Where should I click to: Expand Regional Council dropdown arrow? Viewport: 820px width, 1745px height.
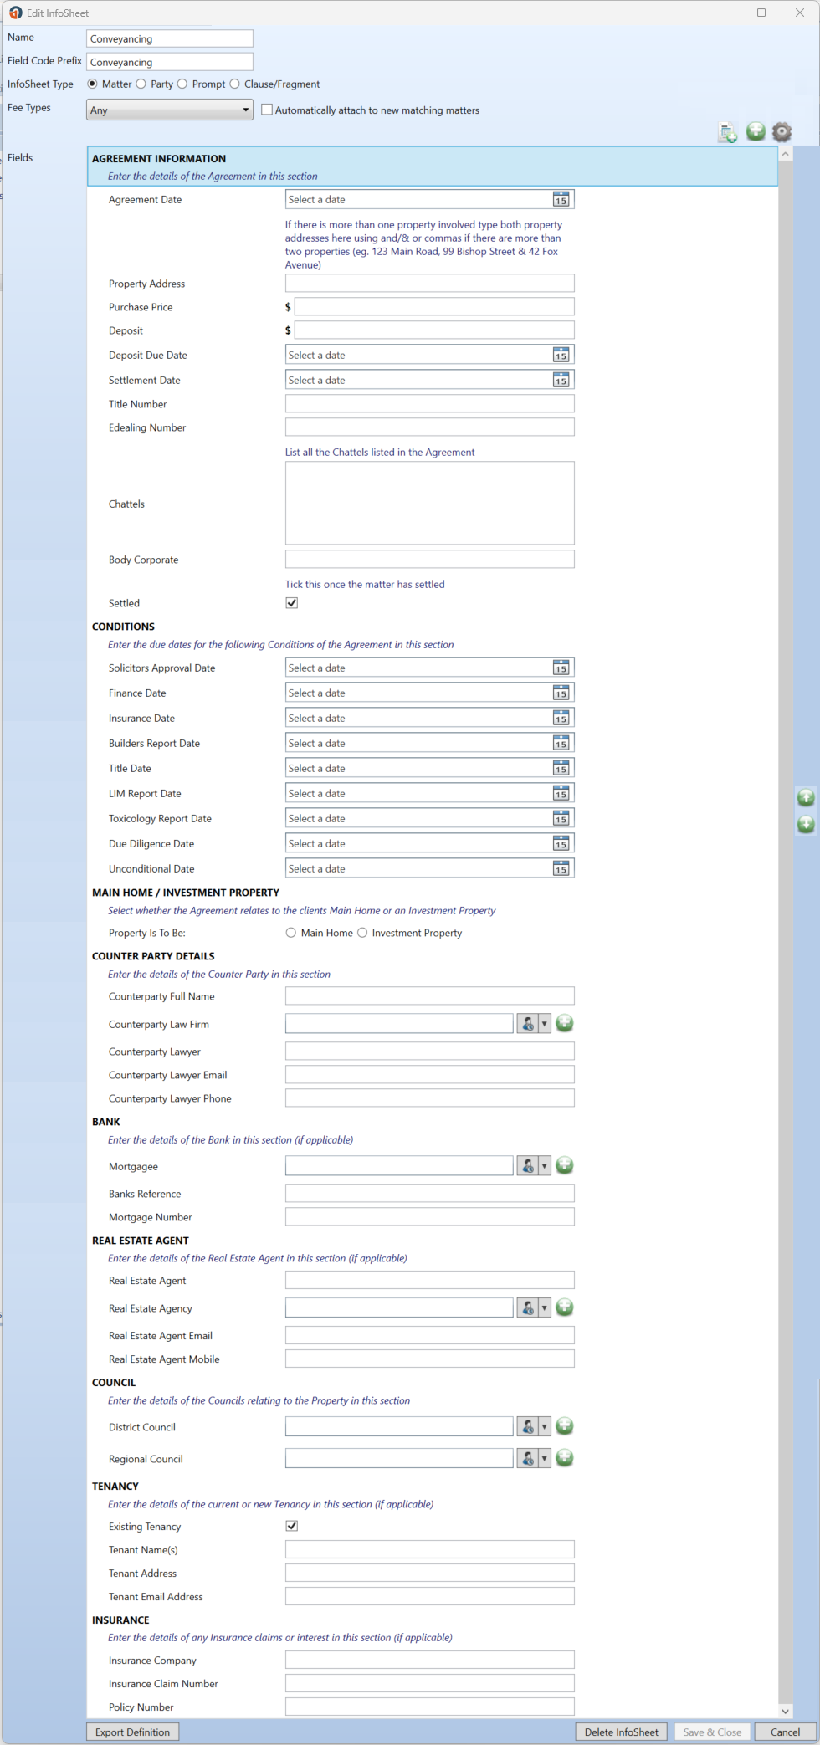tap(544, 1459)
